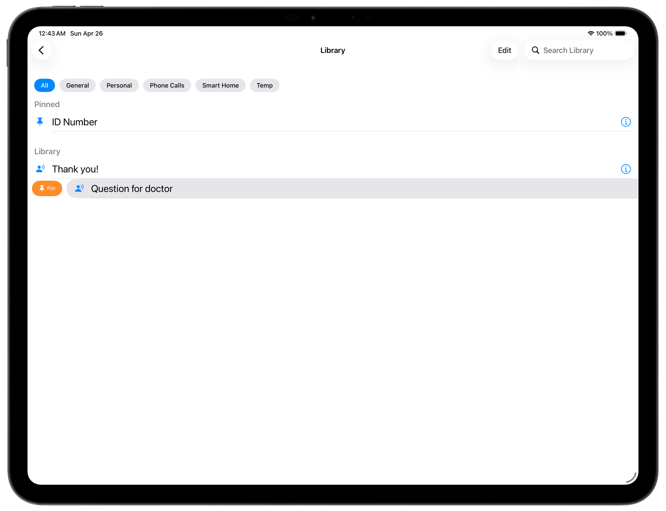
Task: Select the Thank you! phrase row
Action: pos(213,169)
